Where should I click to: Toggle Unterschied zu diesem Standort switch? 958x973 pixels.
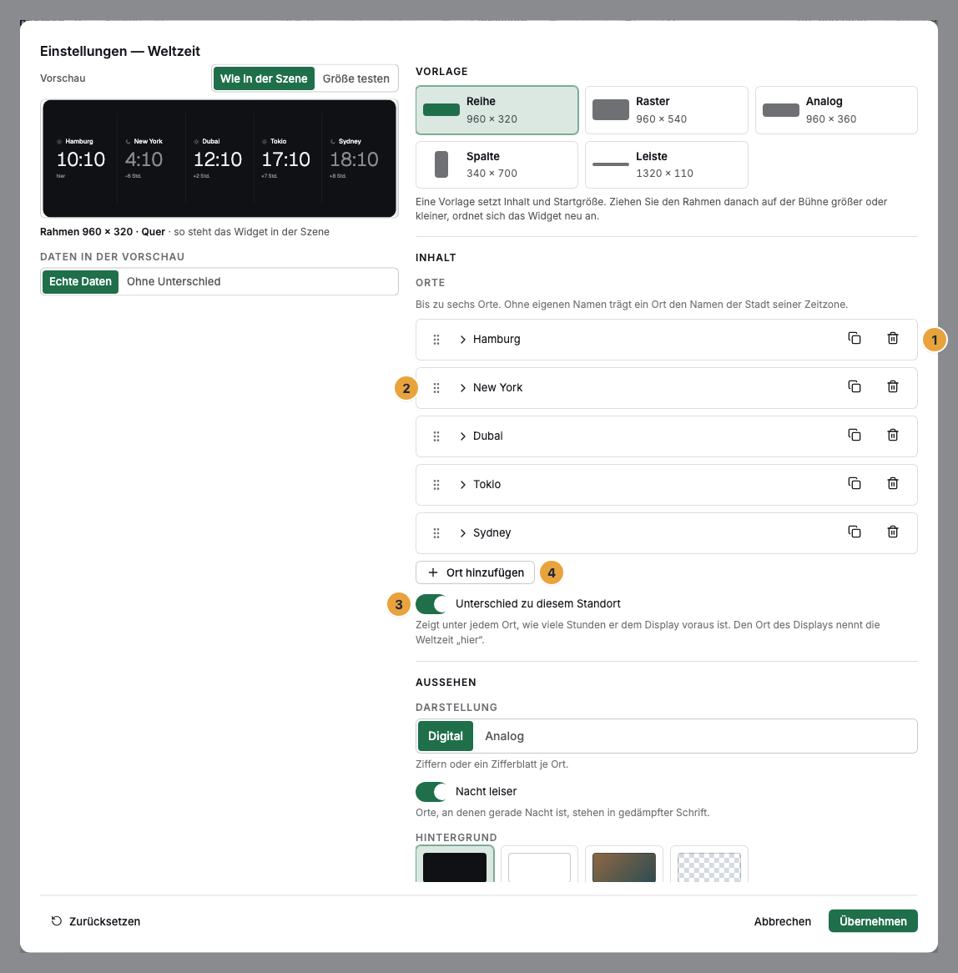tap(431, 604)
